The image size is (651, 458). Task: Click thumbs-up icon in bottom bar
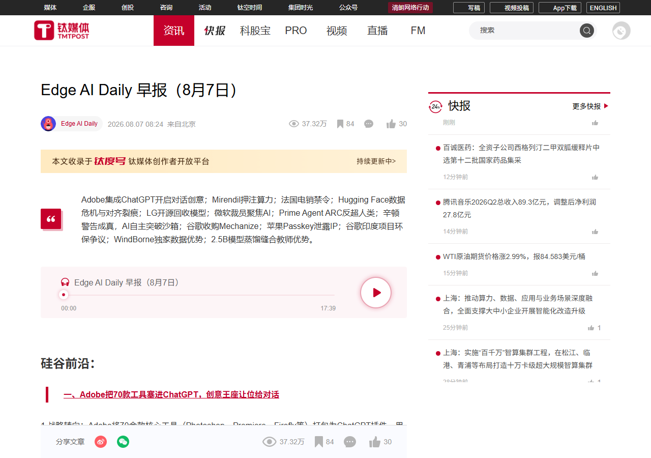pos(375,442)
